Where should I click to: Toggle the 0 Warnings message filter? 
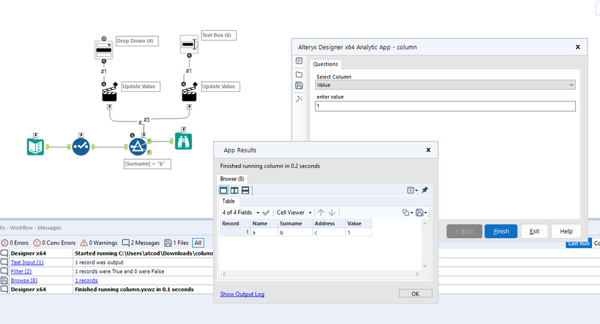click(99, 243)
